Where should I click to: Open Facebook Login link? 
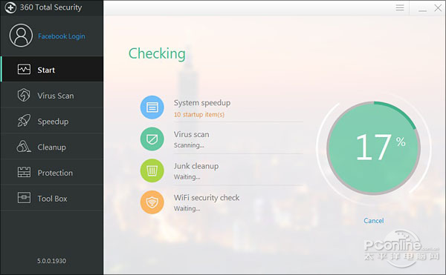[62, 36]
